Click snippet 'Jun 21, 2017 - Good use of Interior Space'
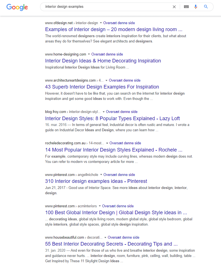The width and height of the screenshot is (221, 265). pyautogui.click(x=116, y=190)
